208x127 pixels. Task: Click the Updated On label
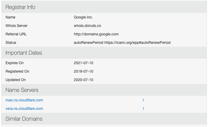16,80
